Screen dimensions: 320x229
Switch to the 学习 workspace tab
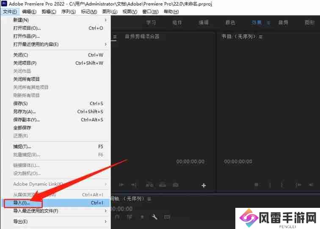point(151,22)
